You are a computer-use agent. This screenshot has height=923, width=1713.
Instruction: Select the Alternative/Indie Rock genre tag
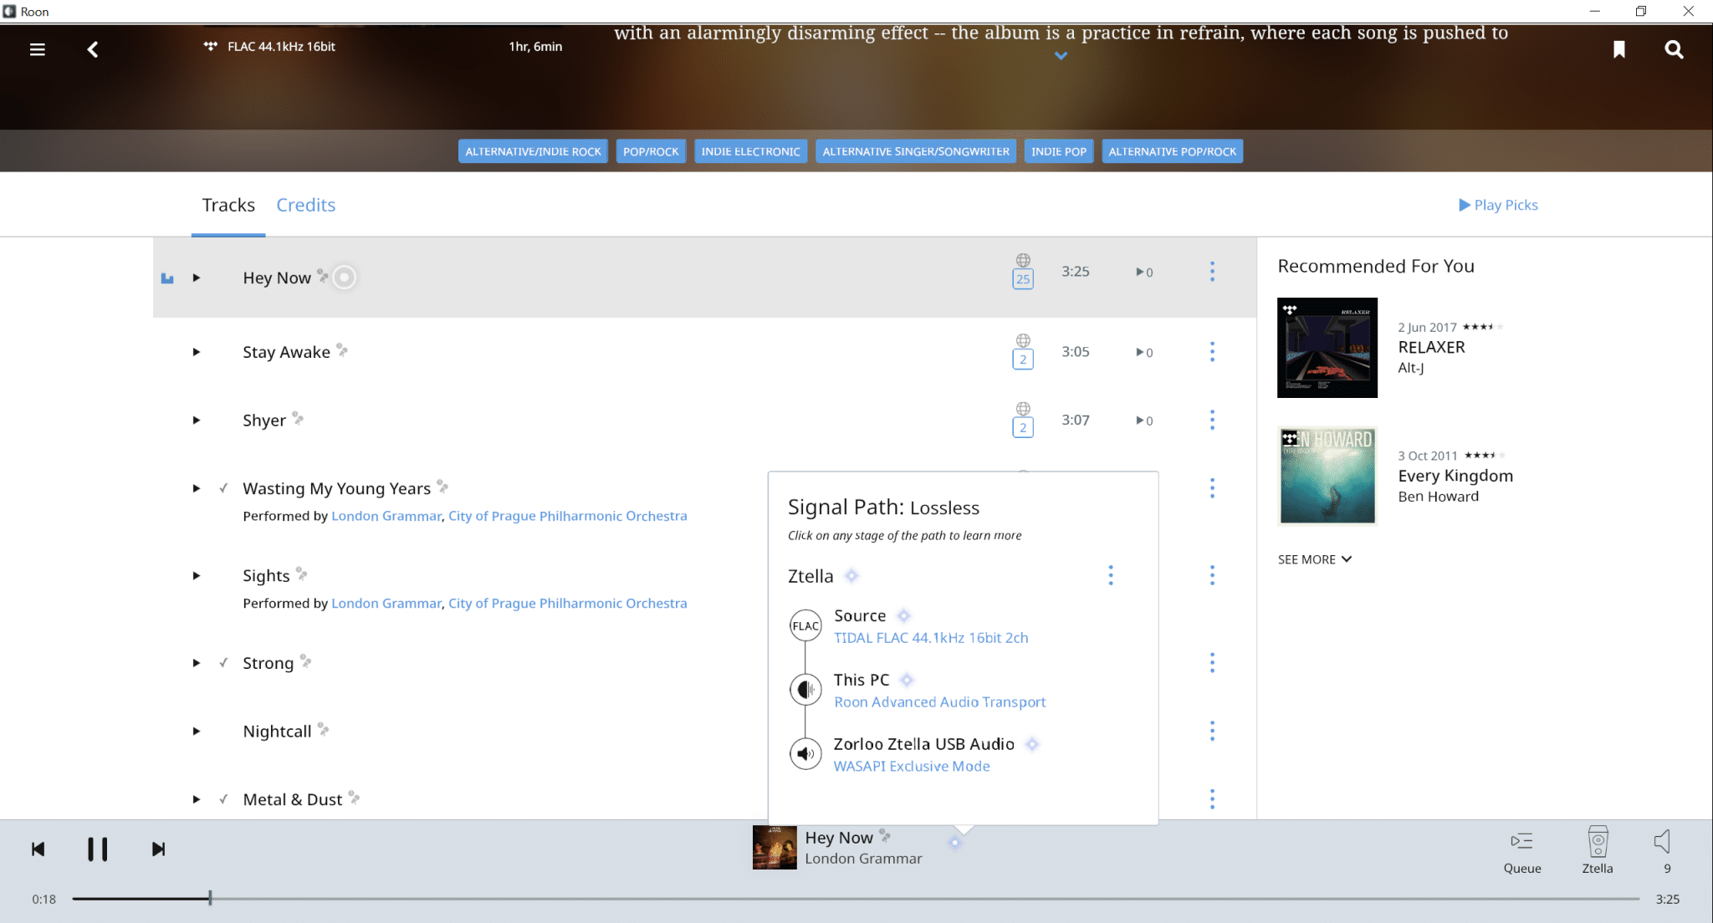[533, 151]
